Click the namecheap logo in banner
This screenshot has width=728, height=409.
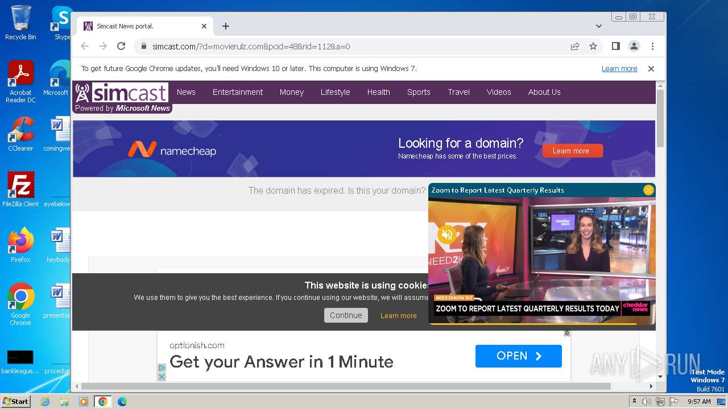(x=172, y=150)
